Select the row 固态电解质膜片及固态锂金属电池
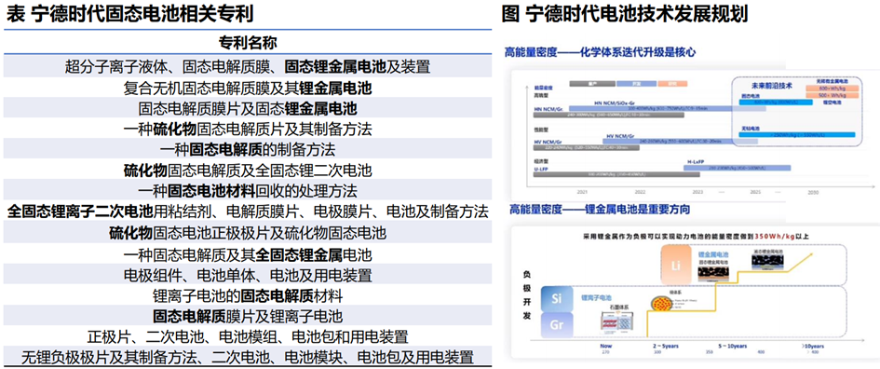This screenshot has width=880, height=369. pyautogui.click(x=248, y=108)
